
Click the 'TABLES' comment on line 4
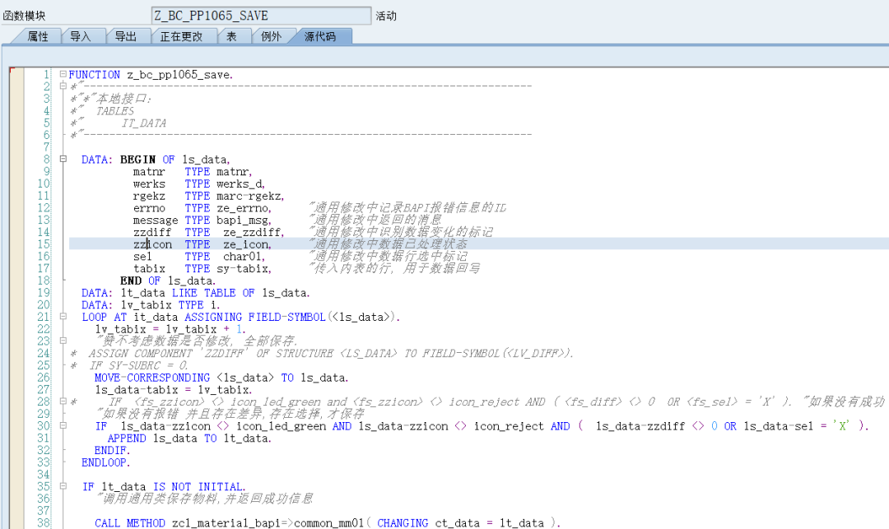click(115, 111)
